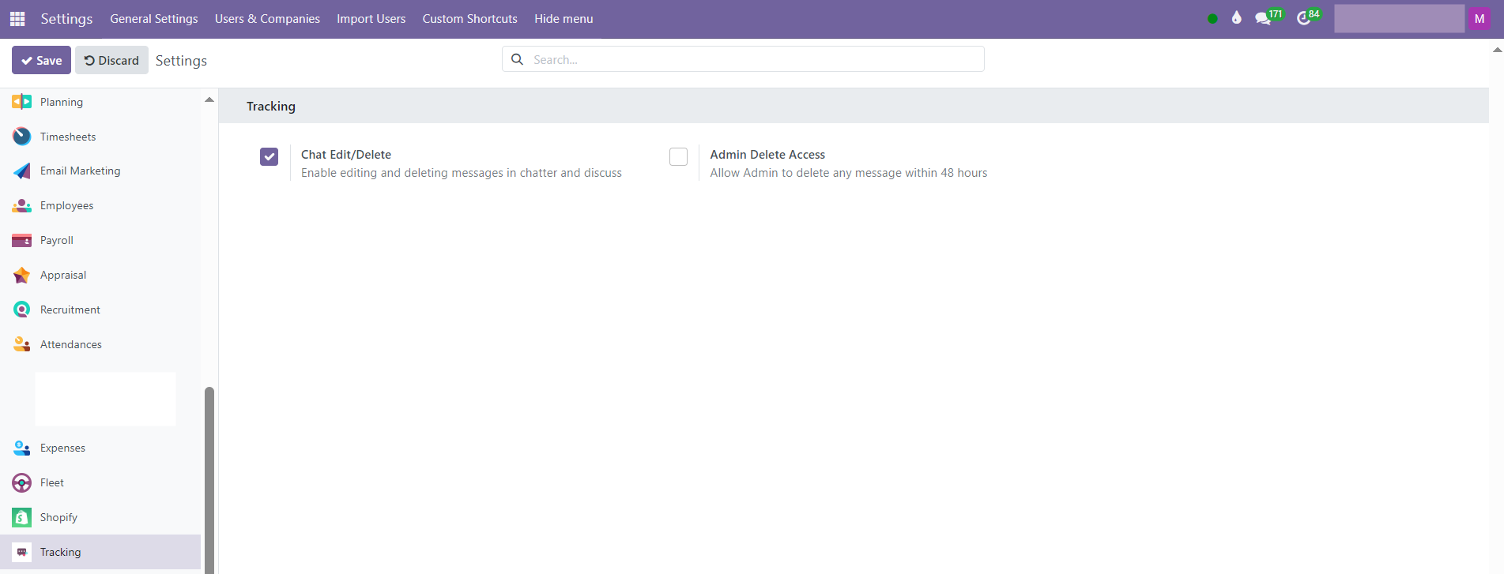
Task: Click 'Allow Admin to delete any message' description
Action: (849, 173)
